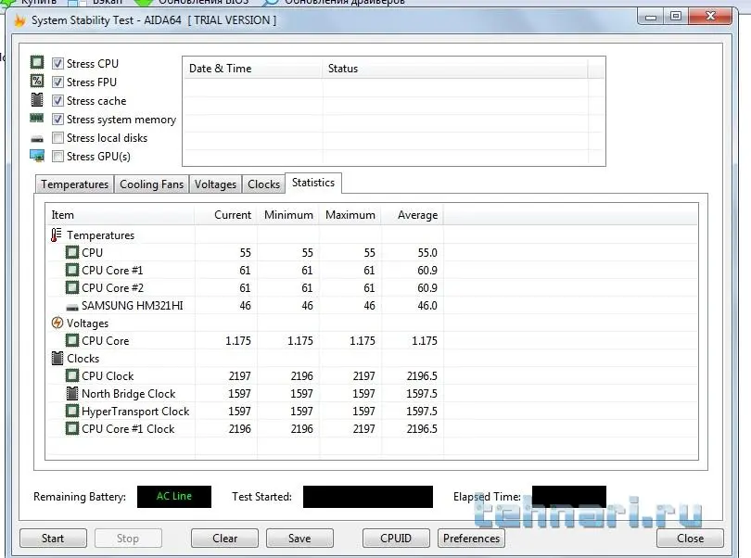Select the Temperatures group row
This screenshot has width=751, height=558.
(100, 235)
